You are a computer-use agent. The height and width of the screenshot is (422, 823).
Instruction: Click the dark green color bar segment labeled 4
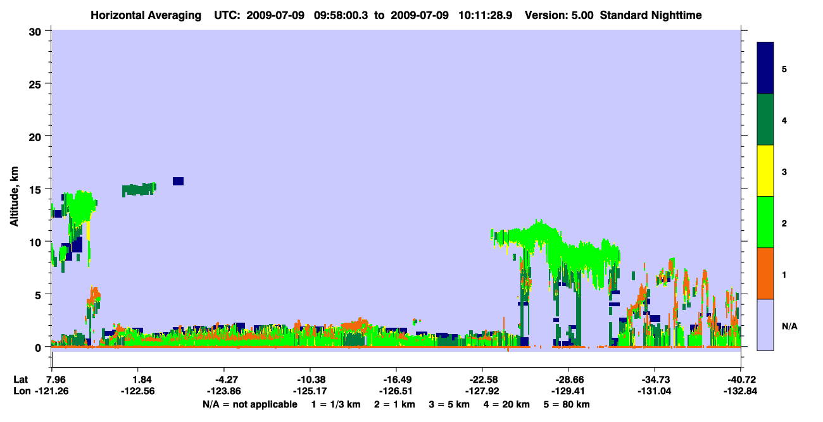tap(765, 120)
